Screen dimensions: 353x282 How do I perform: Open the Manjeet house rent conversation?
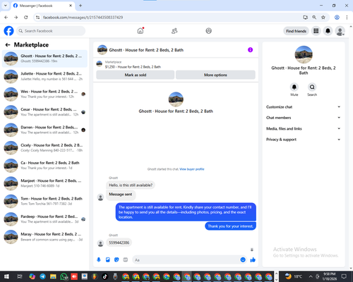tap(44, 183)
